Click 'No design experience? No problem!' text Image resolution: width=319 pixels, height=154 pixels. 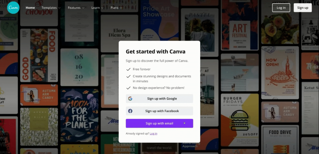click(159, 88)
